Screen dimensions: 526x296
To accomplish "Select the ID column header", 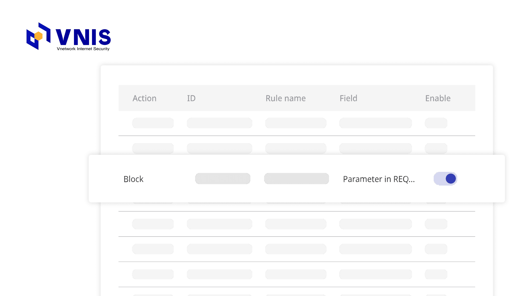I will coord(191,98).
